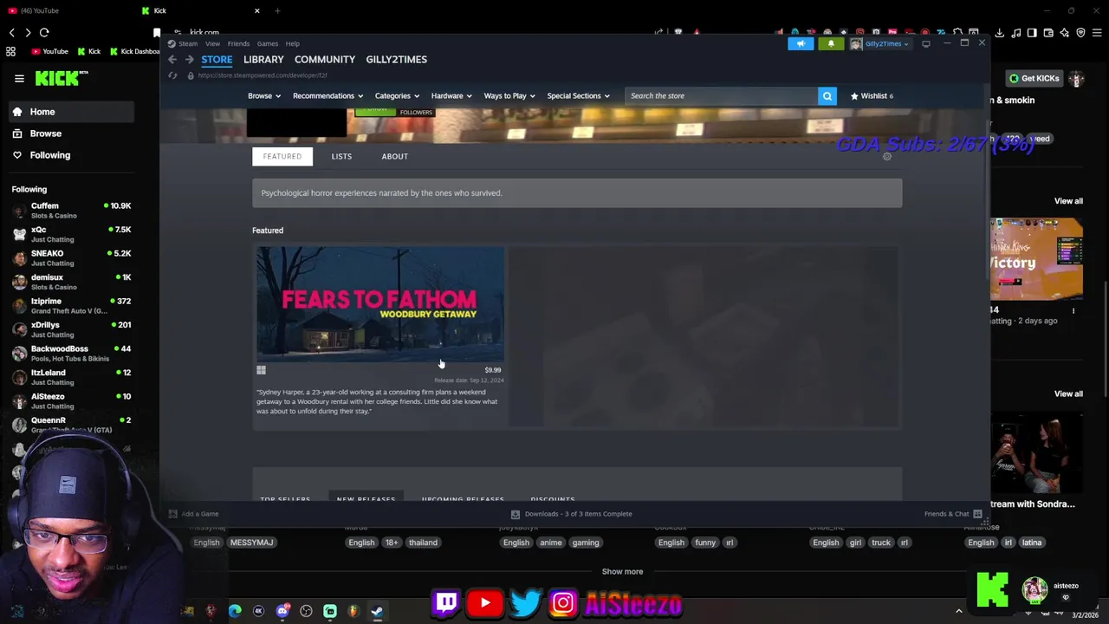Expand the Recommendations dropdown
The width and height of the screenshot is (1109, 624).
328,95
